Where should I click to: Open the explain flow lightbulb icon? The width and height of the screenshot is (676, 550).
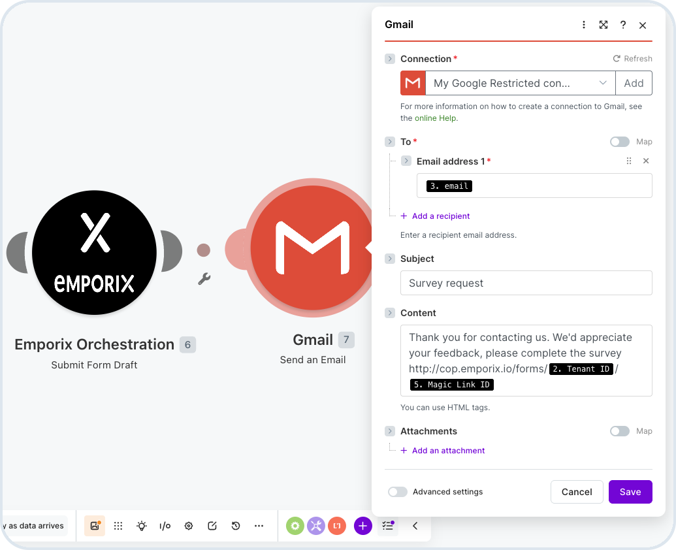coord(142,525)
